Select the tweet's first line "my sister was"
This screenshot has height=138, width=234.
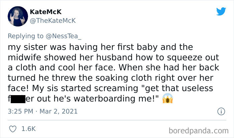click(x=37, y=47)
